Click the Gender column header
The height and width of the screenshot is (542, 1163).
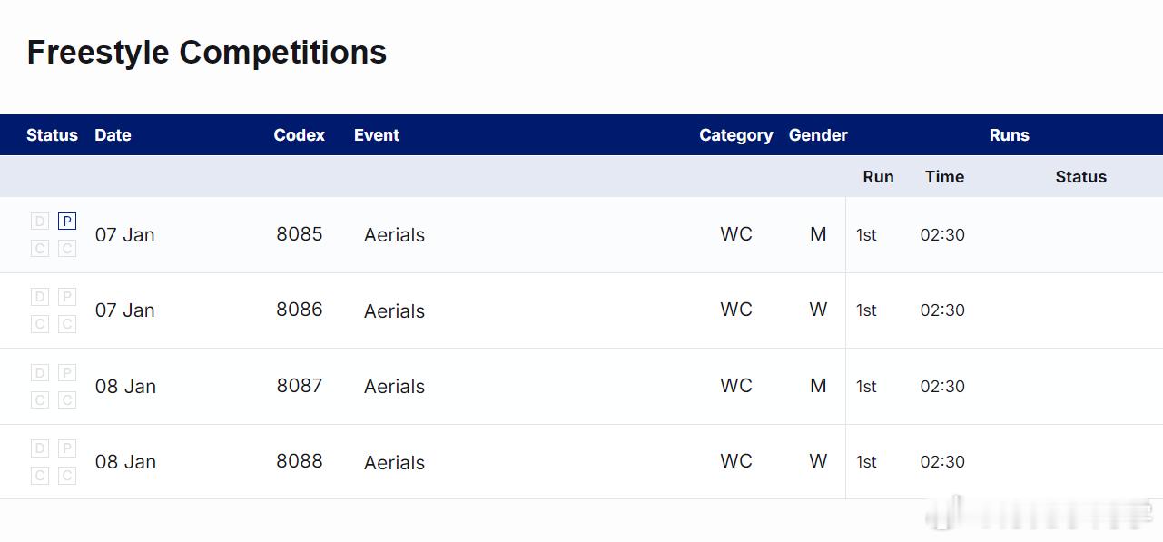pos(818,135)
